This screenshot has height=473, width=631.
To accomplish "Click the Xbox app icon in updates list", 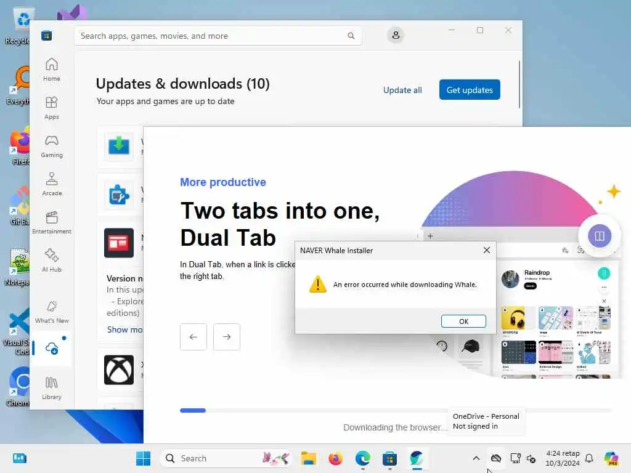I will pos(119,370).
